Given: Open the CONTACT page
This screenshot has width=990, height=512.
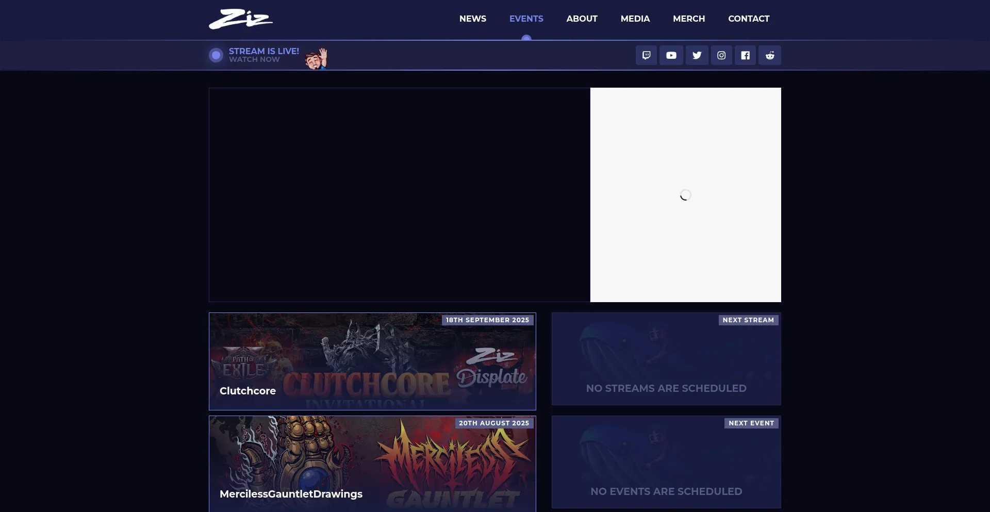Looking at the screenshot, I should (x=749, y=19).
